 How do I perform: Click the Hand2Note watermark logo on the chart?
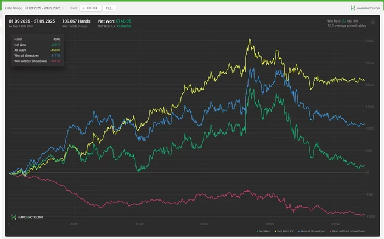(x=27, y=217)
